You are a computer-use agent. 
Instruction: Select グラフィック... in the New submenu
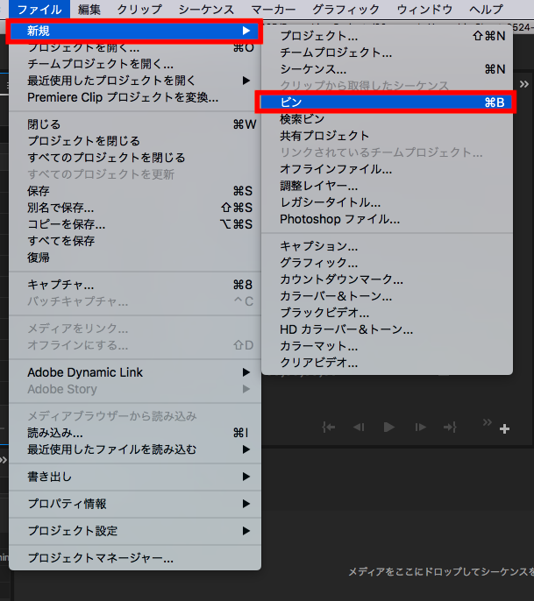387,263
